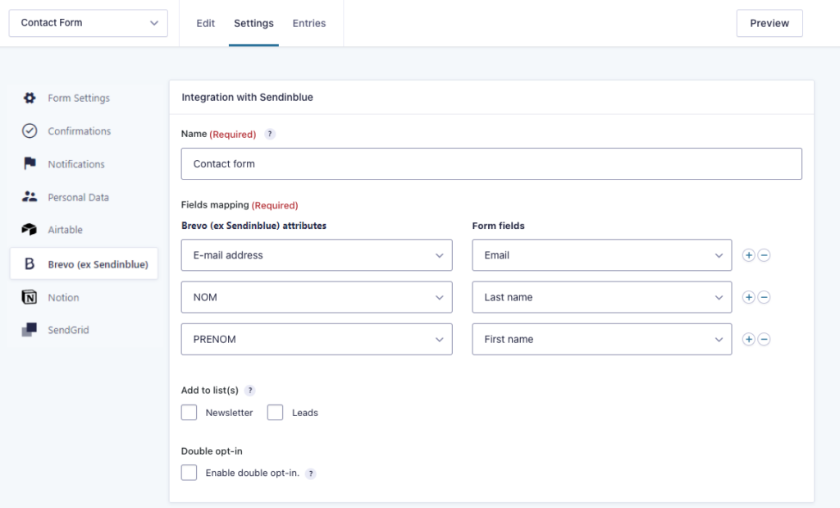Image resolution: width=840 pixels, height=508 pixels.
Task: Click the Notion logo icon
Action: click(x=30, y=297)
